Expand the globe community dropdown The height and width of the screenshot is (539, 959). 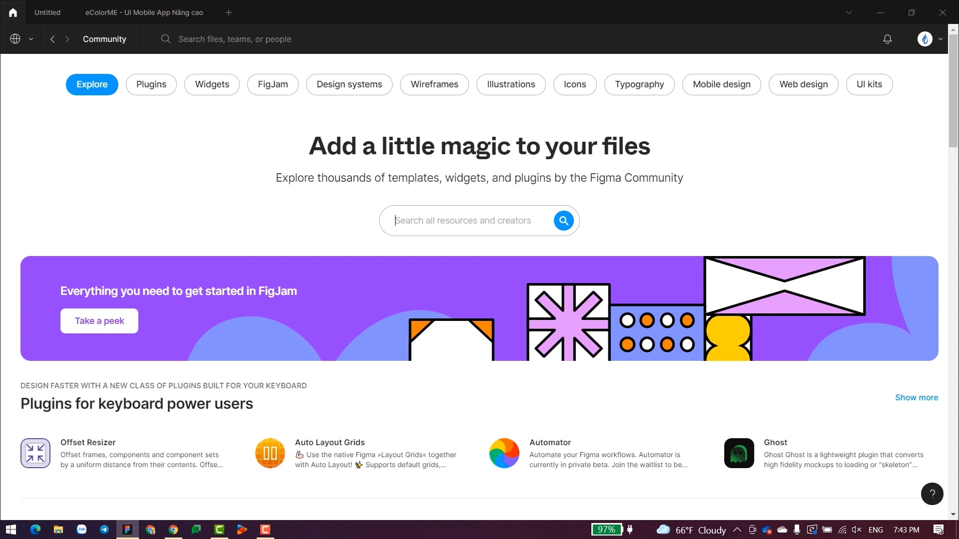(21, 39)
